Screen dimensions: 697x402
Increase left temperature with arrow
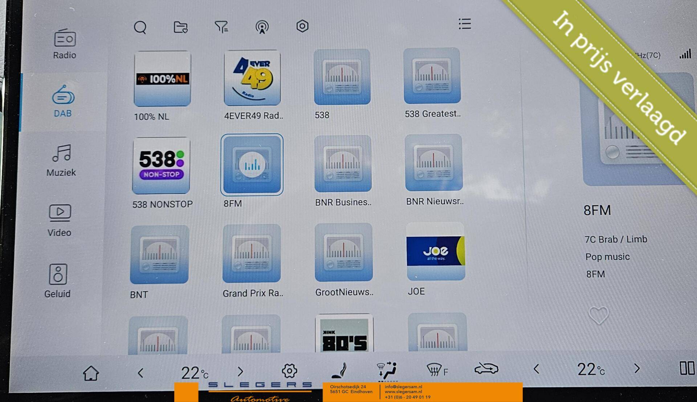click(240, 371)
